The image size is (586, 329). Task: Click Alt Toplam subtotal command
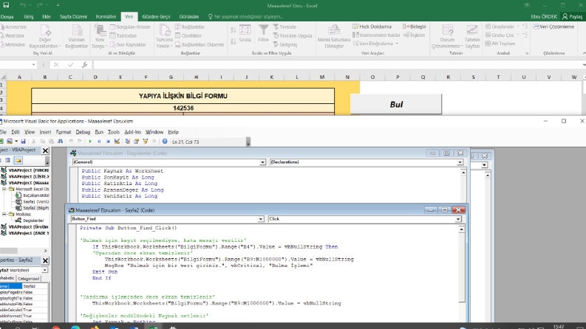[x=500, y=44]
